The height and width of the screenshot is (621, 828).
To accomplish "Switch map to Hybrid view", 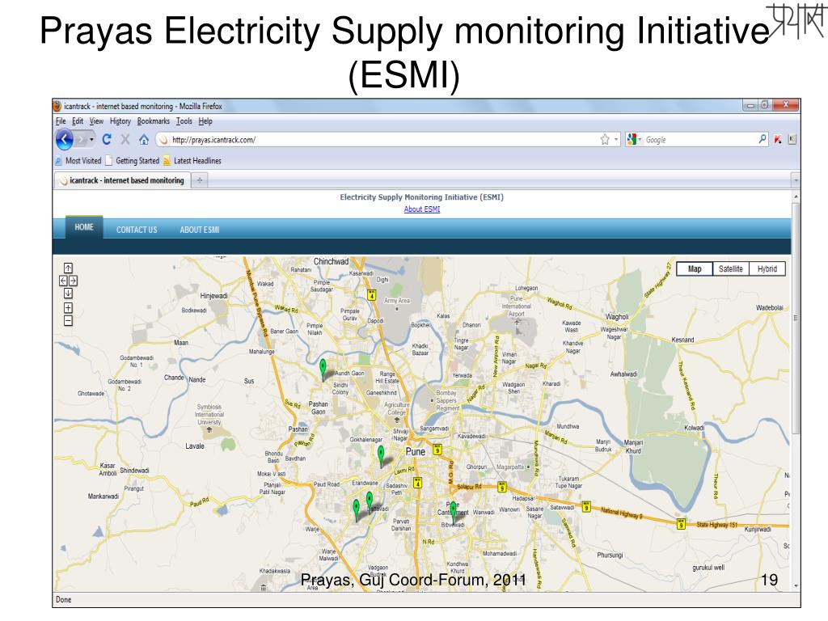I will tap(767, 268).
